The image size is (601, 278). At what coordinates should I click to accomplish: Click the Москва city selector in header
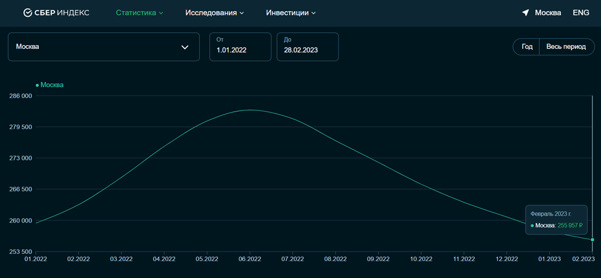click(548, 12)
